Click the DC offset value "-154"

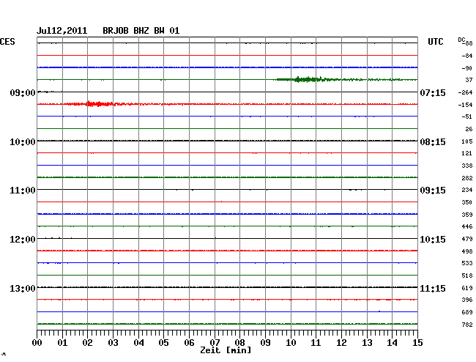coord(465,105)
